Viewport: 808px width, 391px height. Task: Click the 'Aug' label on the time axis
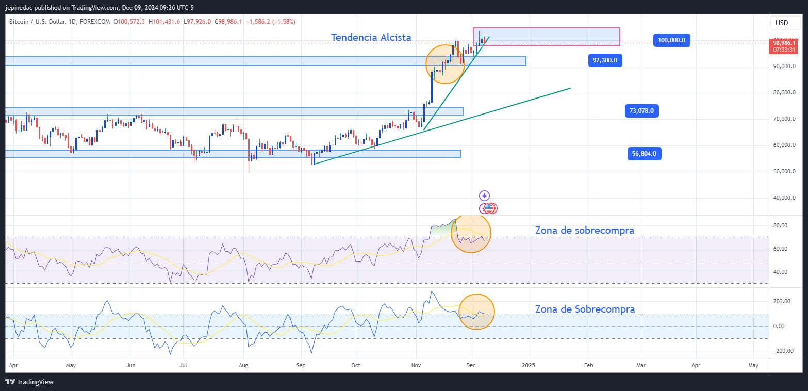point(244,365)
